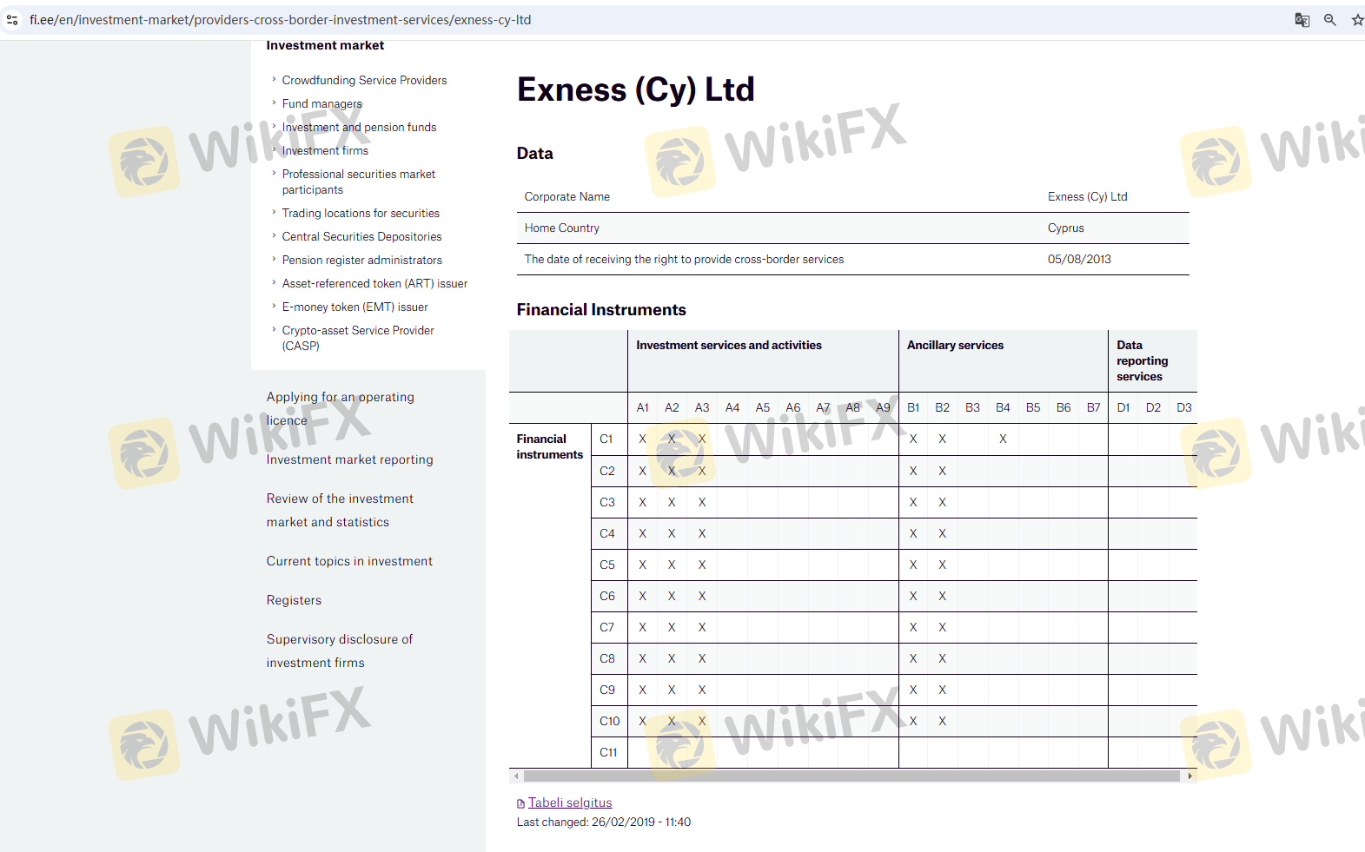Screen dimensions: 1365x852
Task: Bookmark this page with star icon
Action: pos(1356,20)
